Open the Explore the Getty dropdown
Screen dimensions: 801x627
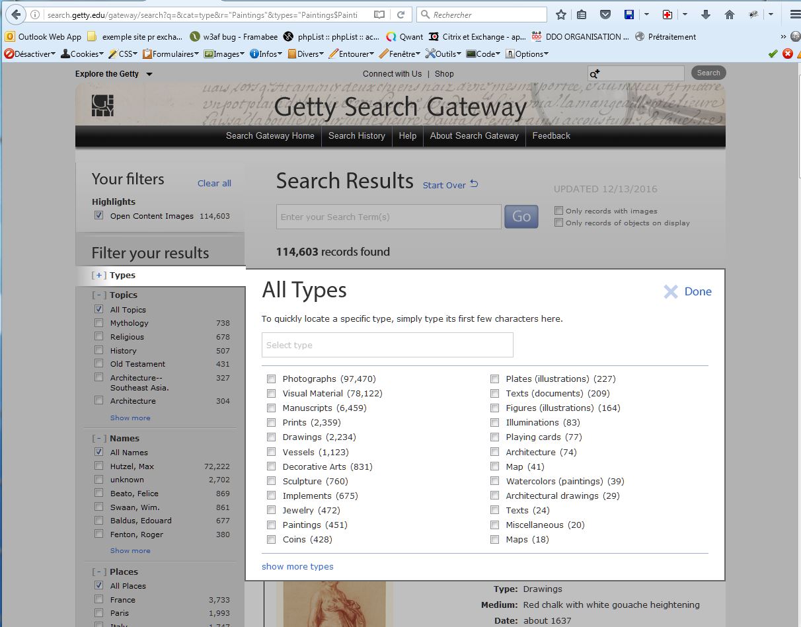[114, 74]
